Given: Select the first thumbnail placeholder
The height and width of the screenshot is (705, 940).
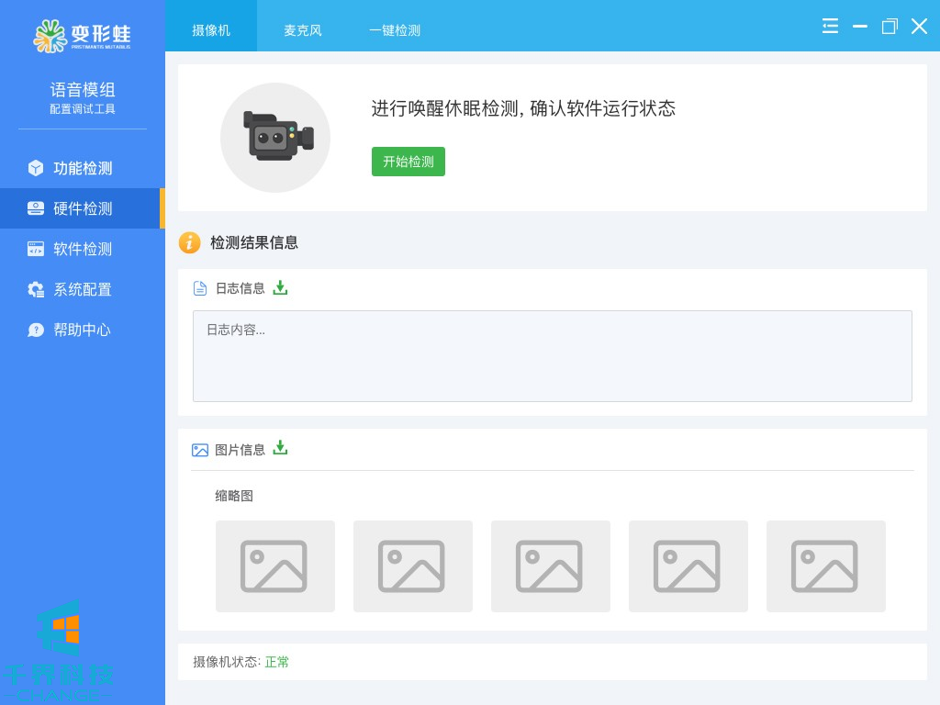Looking at the screenshot, I should pyautogui.click(x=275, y=566).
